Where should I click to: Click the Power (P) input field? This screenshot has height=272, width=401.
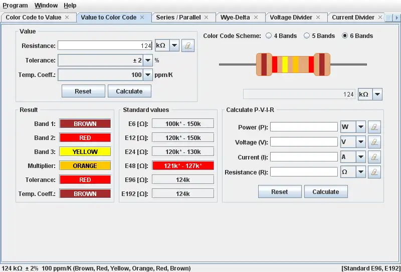(x=304, y=127)
